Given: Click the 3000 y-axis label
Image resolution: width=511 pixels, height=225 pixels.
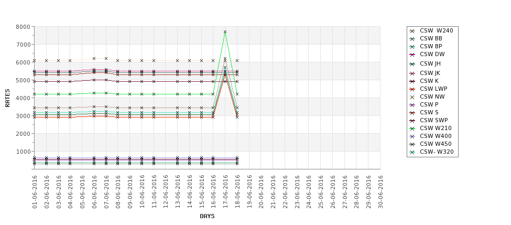Looking at the screenshot, I should (x=23, y=116).
